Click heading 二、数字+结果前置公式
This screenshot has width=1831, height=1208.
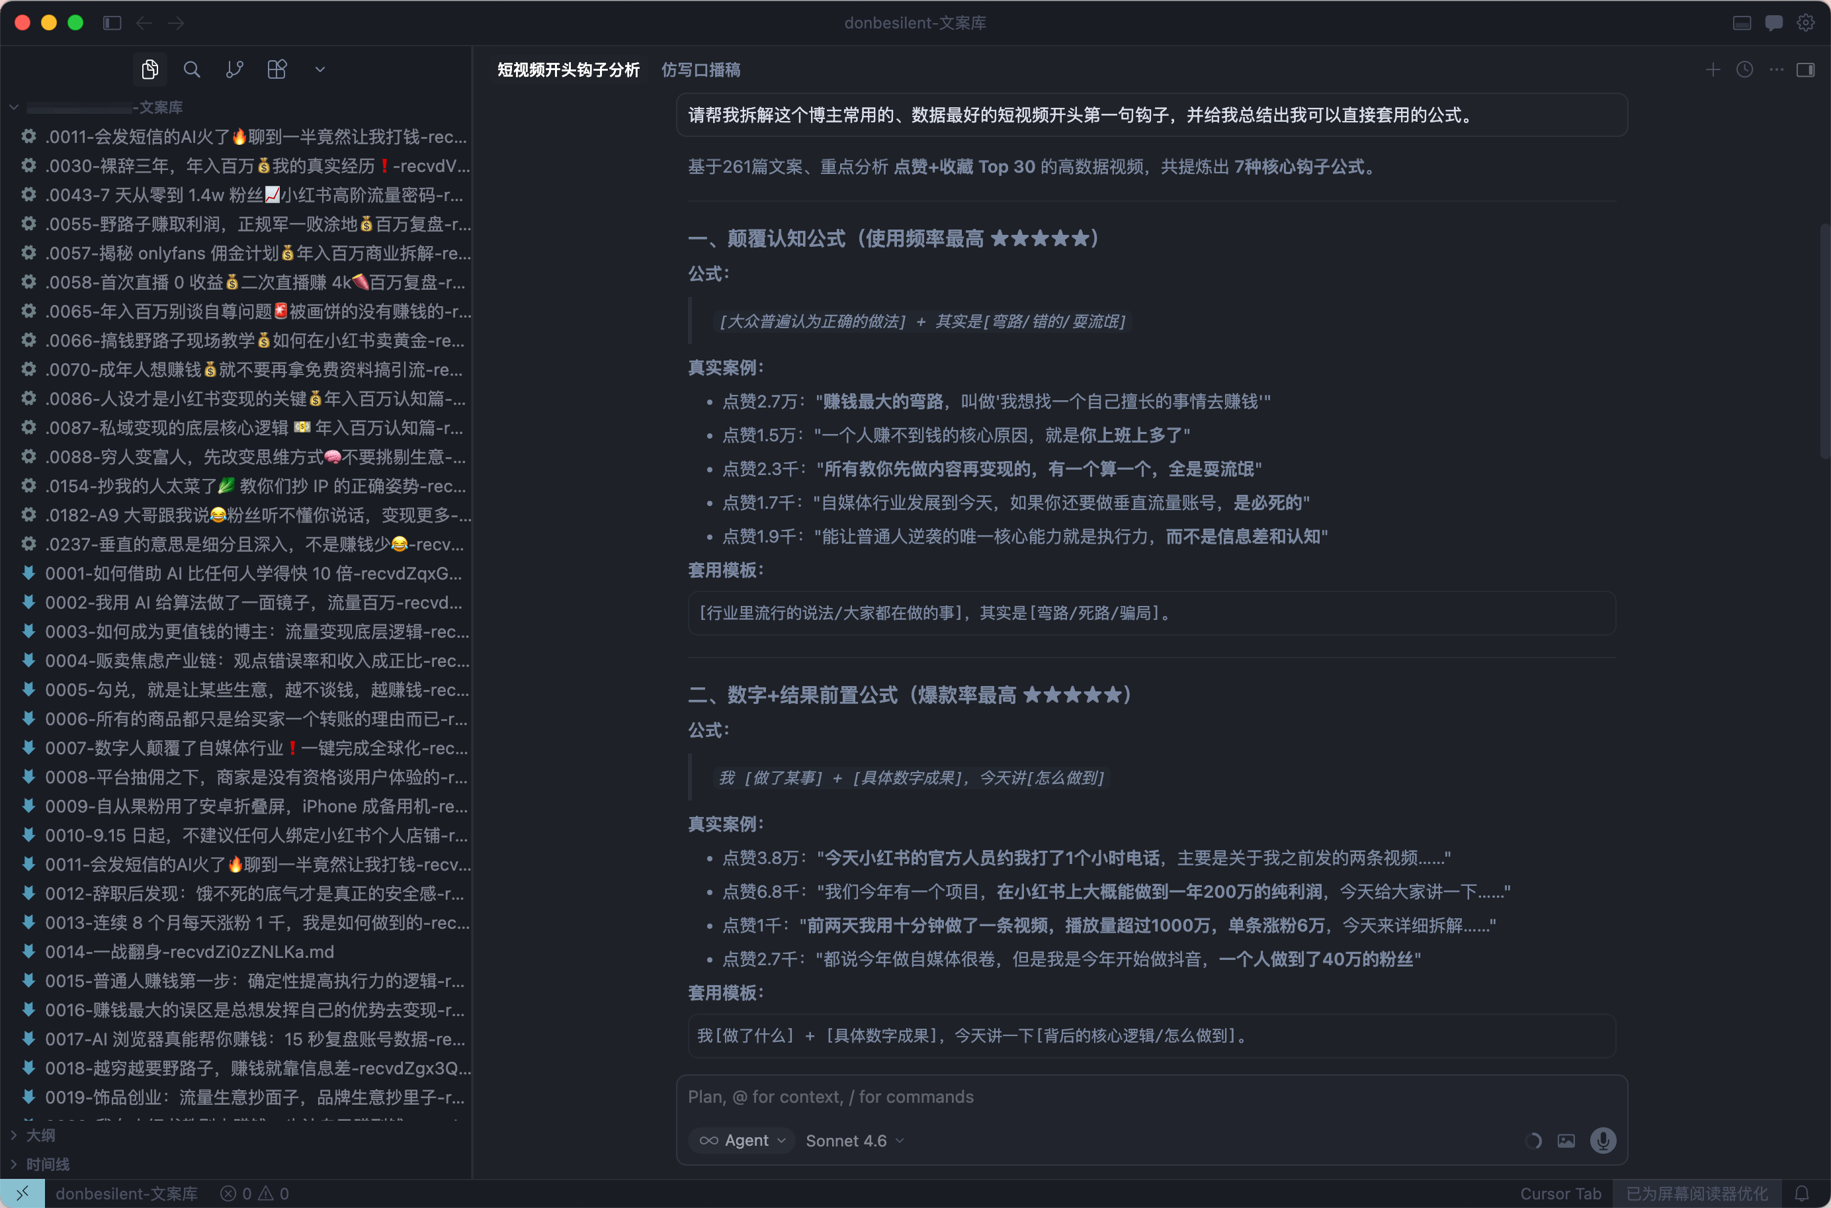tap(910, 695)
